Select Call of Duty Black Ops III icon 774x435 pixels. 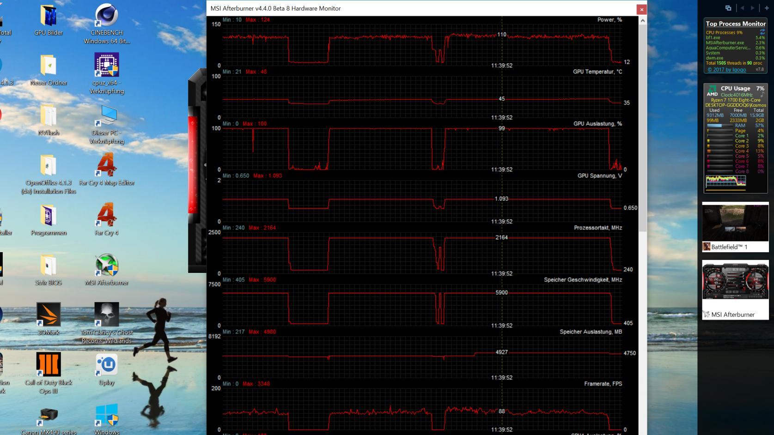[x=48, y=365]
